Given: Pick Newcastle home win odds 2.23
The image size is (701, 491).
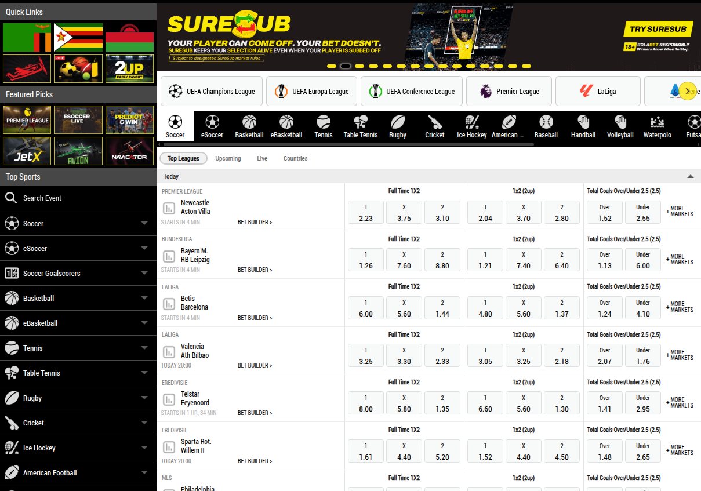Looking at the screenshot, I should [x=366, y=212].
